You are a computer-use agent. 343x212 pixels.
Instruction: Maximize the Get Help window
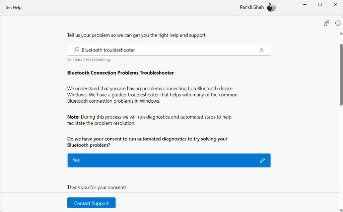point(320,4)
